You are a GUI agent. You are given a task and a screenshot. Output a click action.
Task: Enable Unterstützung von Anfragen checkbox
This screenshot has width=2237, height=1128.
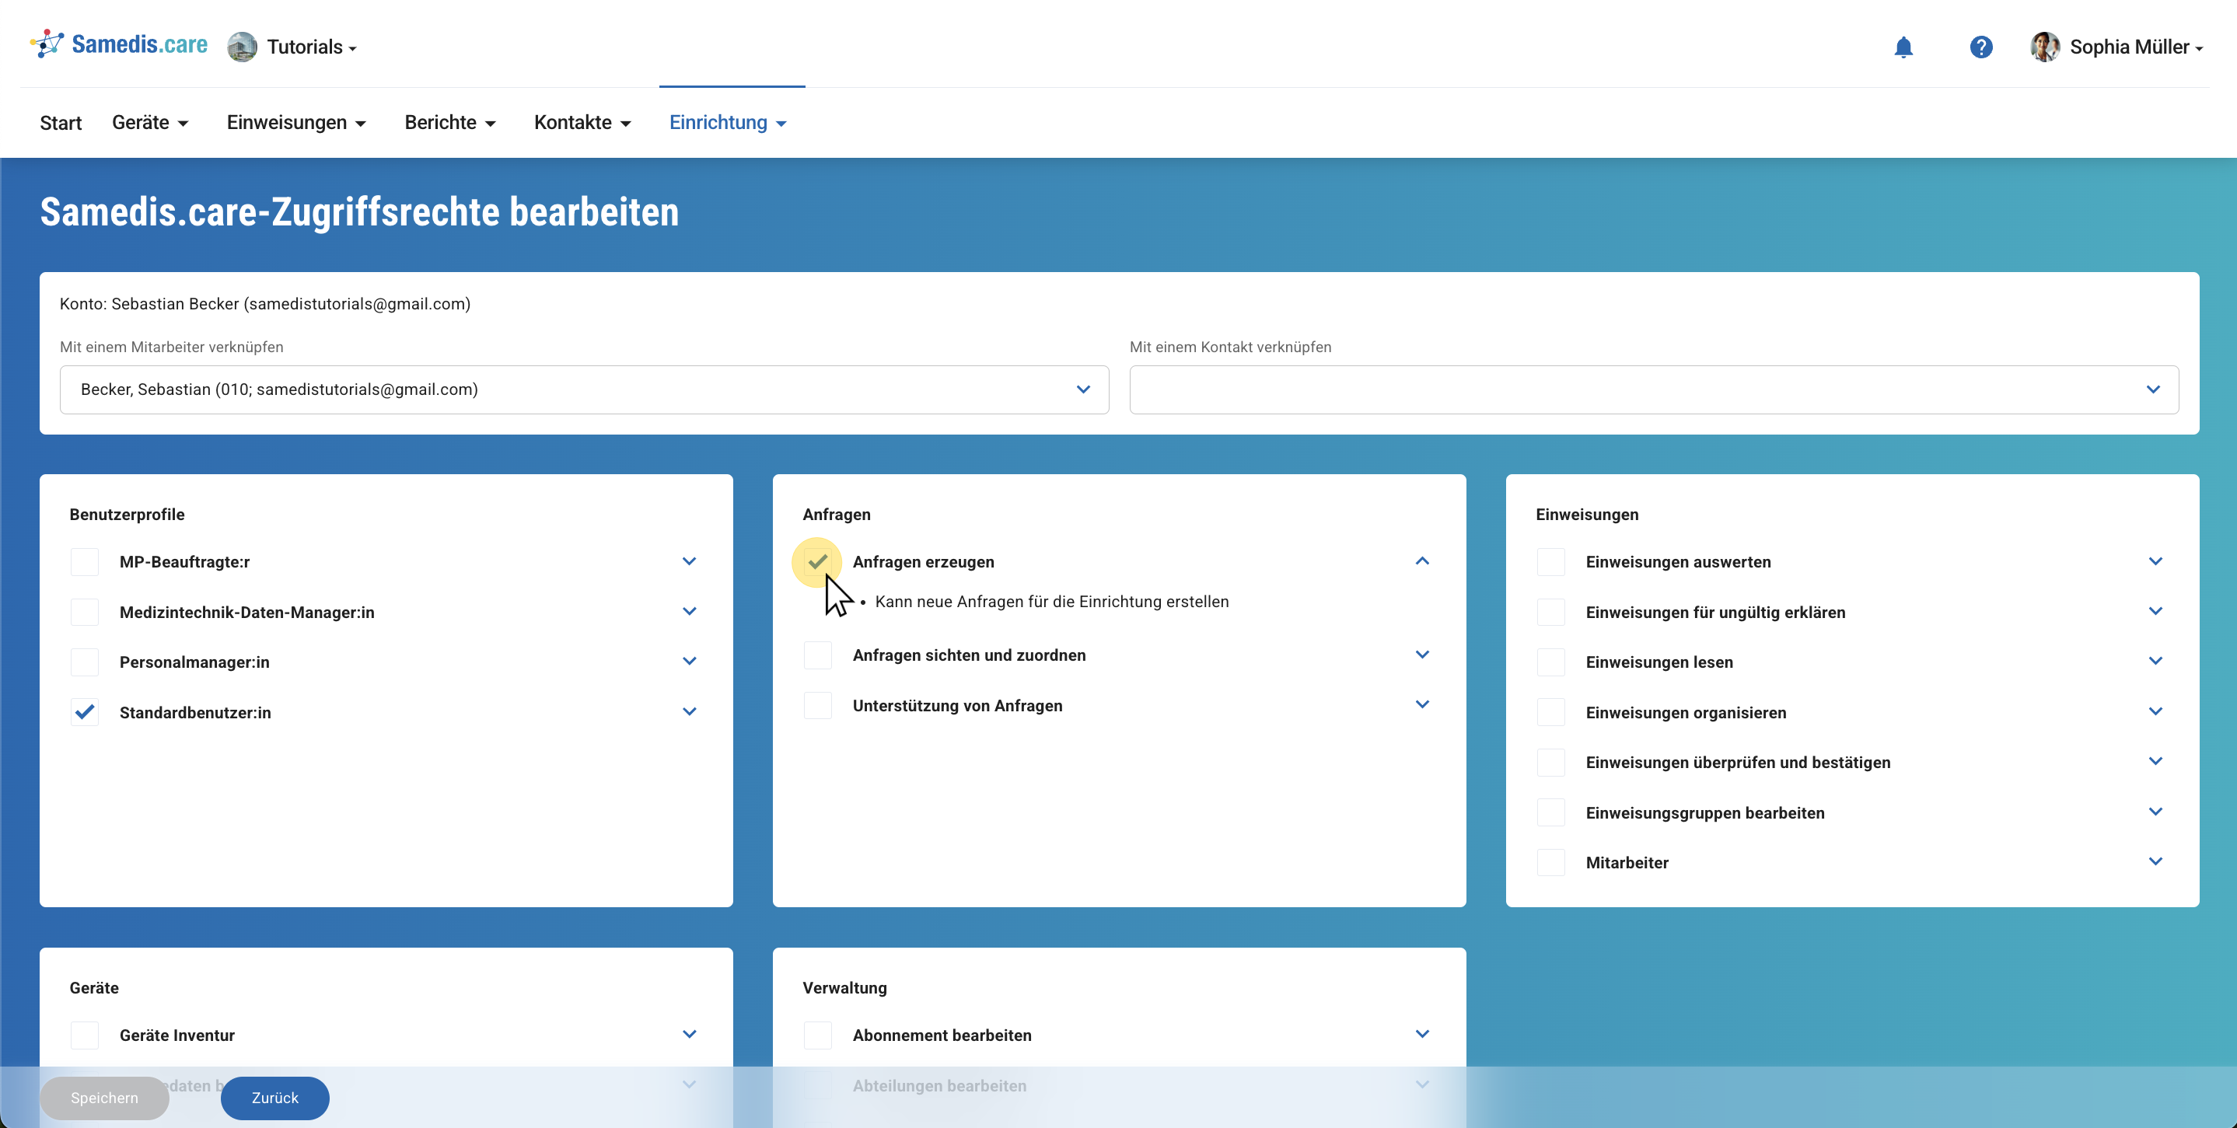click(x=817, y=705)
